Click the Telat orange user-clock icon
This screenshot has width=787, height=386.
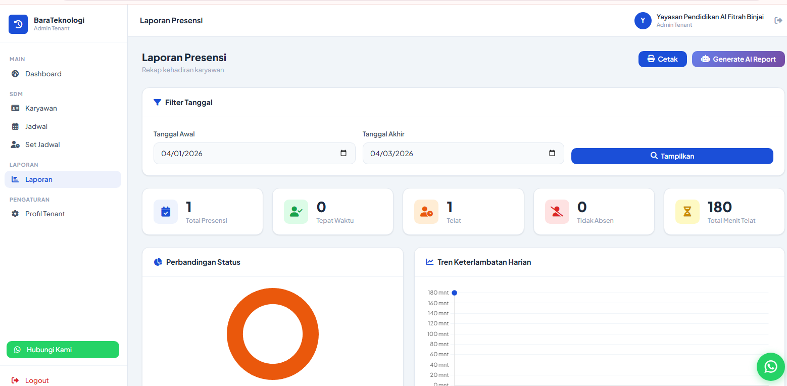click(x=426, y=212)
